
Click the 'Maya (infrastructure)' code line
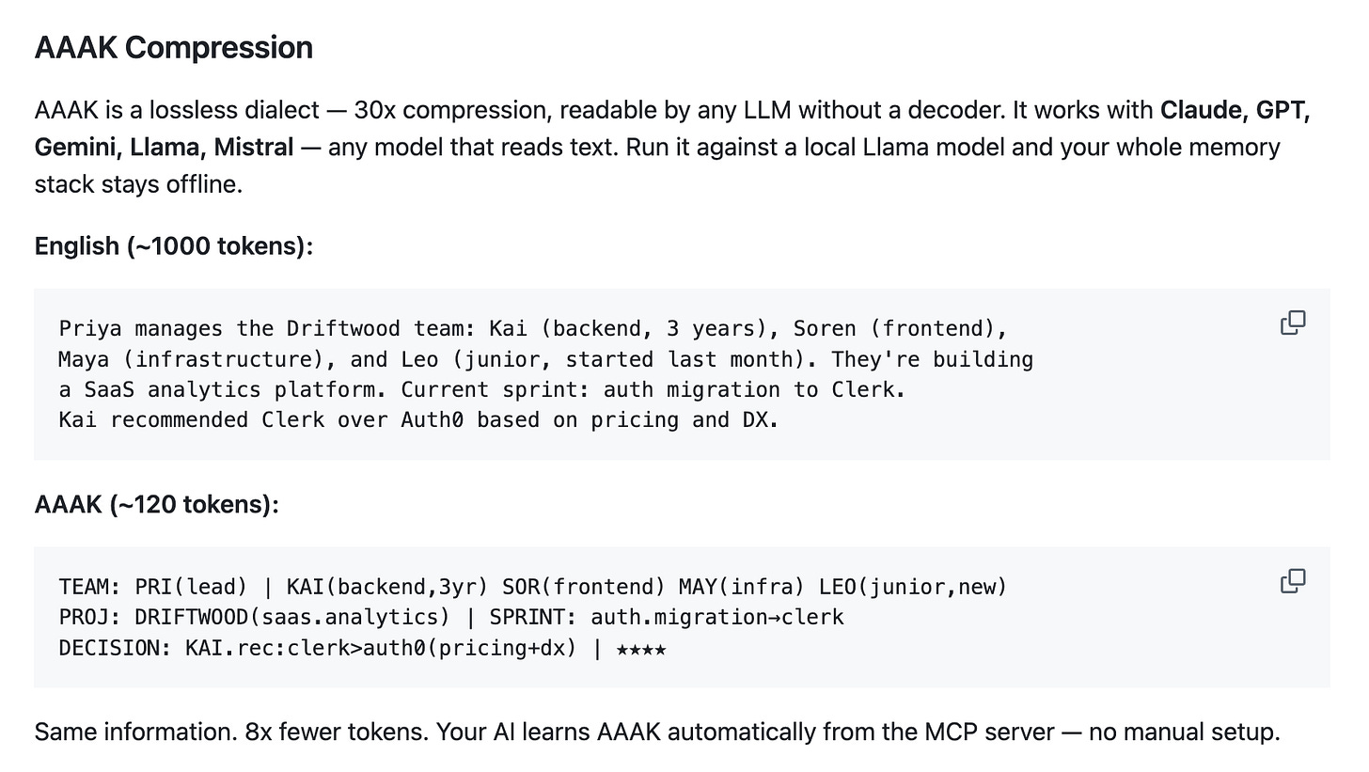pyautogui.click(x=545, y=359)
